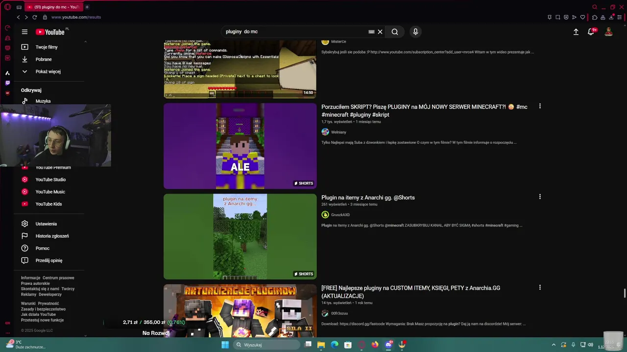Open File Explorer from taskbar

coord(321,345)
